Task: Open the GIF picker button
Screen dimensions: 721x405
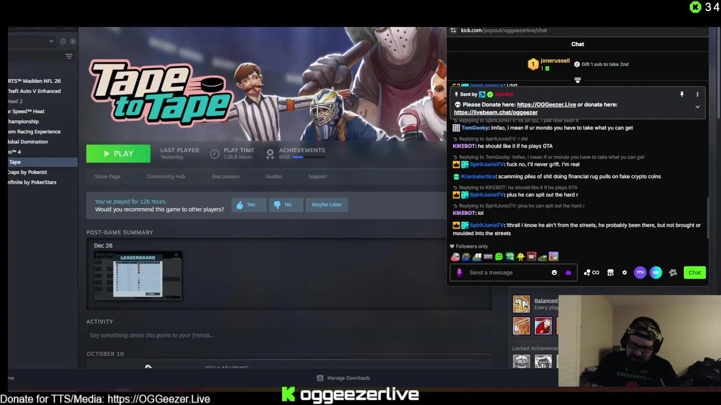Action: pyautogui.click(x=656, y=273)
